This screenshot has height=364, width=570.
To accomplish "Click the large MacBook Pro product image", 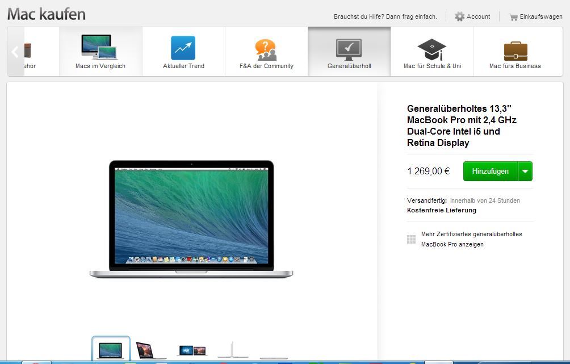I will click(191, 219).
